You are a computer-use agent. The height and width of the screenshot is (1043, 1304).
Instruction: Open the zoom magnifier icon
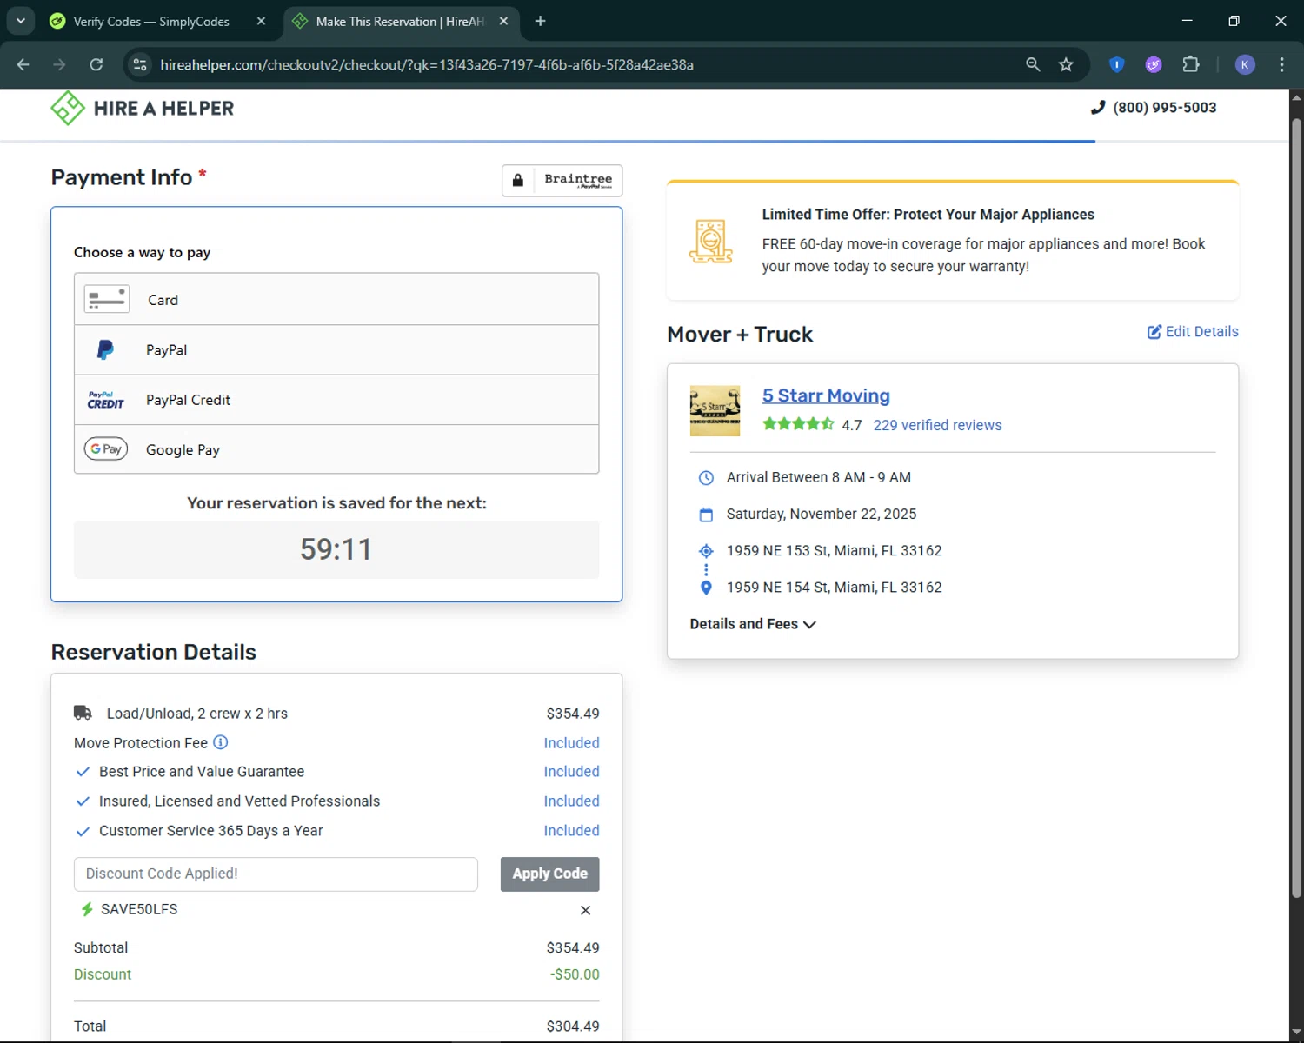1033,64
